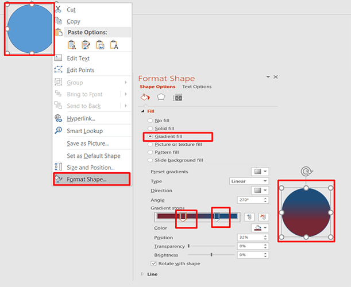Toggle Rotate with shape checkbox
Image resolution: width=351 pixels, height=287 pixels.
[x=153, y=263]
